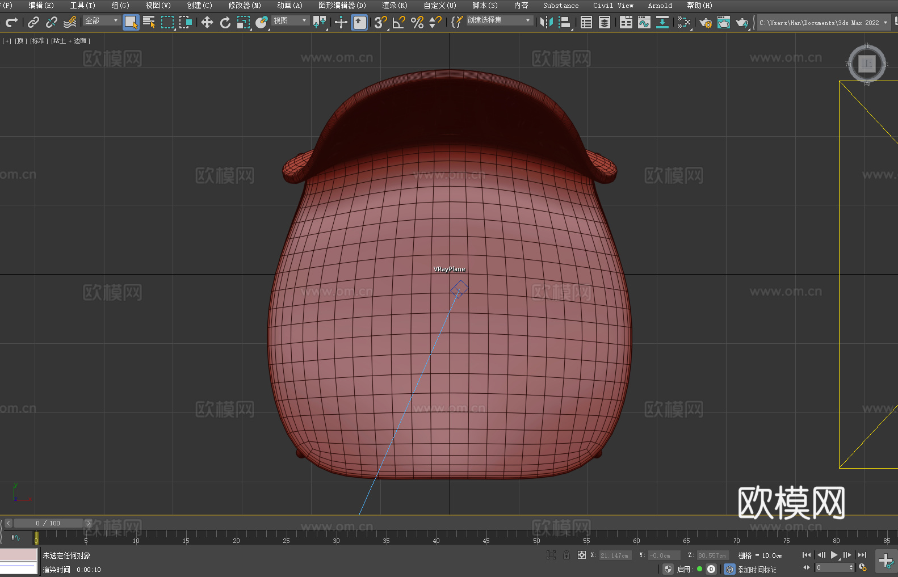Select the Unlink selection tool

tap(51, 22)
